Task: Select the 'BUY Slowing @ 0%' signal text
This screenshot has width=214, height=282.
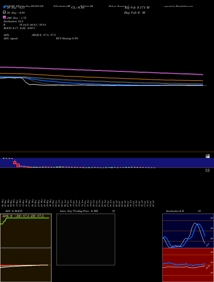Action: click(x=67, y=38)
